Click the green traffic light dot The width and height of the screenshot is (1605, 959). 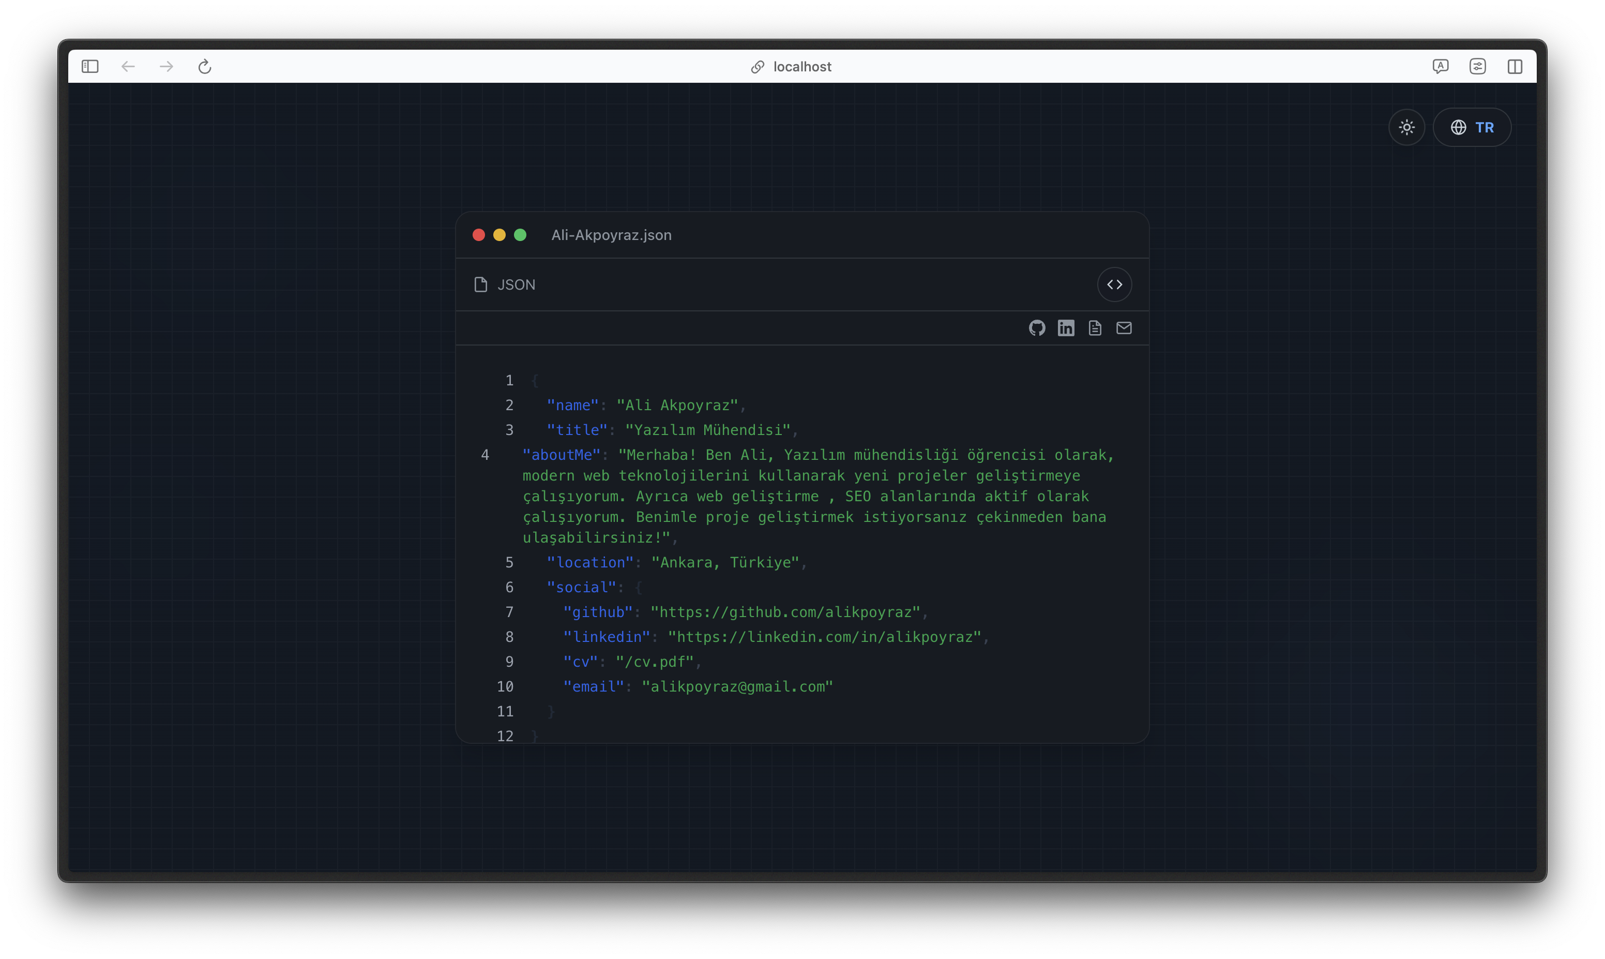click(x=520, y=235)
